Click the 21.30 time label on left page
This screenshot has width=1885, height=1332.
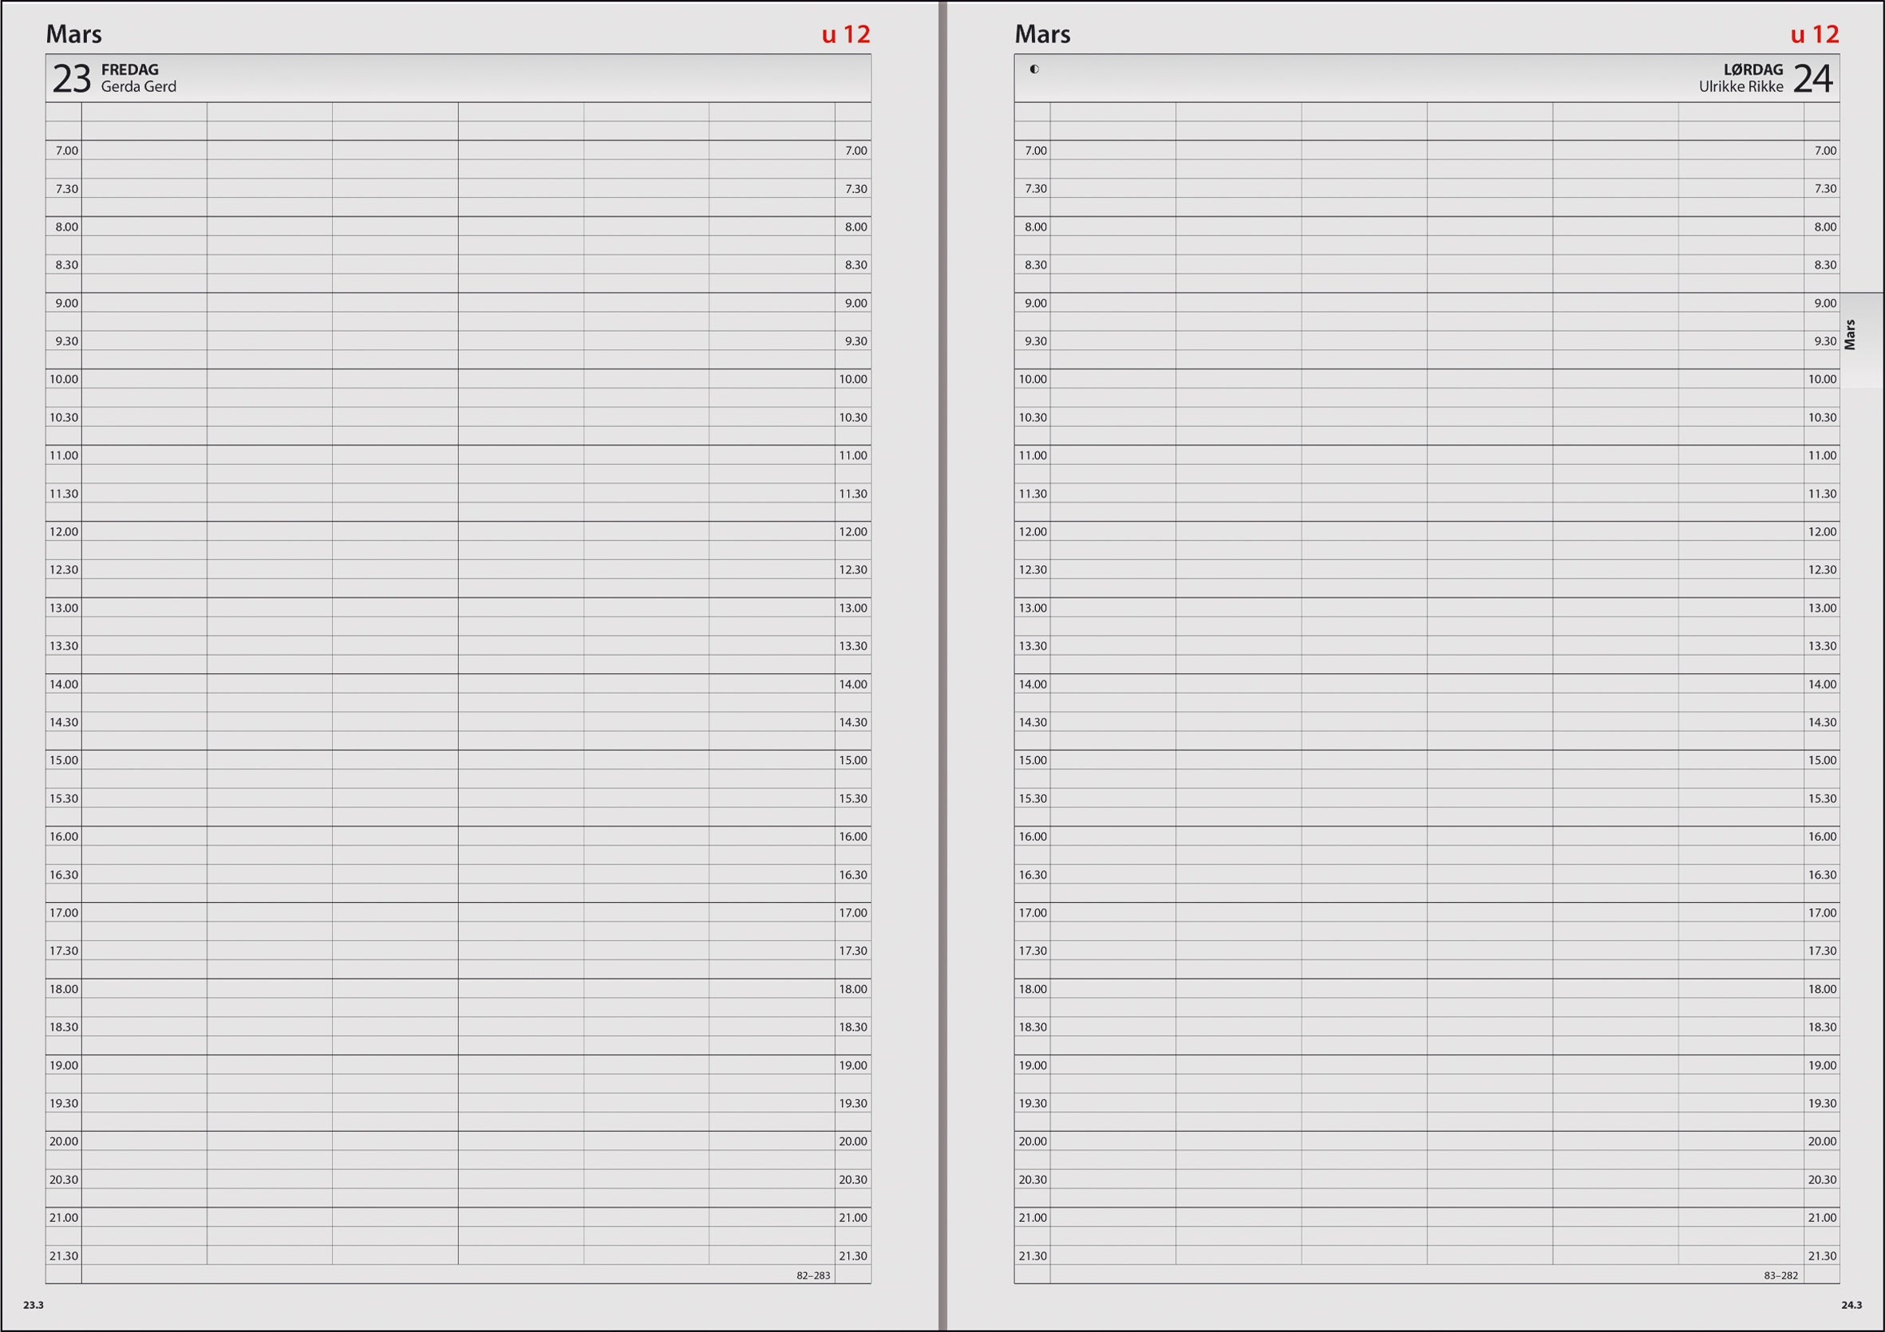64,1255
